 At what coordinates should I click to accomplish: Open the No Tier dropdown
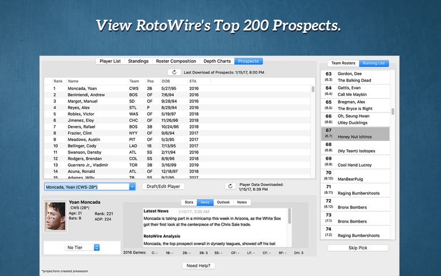tap(82, 247)
